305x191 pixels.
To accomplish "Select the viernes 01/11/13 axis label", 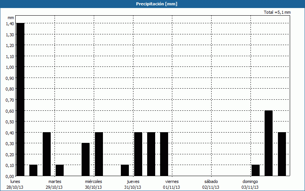I will pos(172,185).
